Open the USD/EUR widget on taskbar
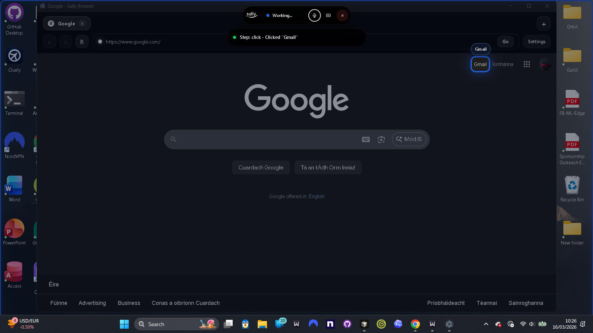 pos(23,324)
